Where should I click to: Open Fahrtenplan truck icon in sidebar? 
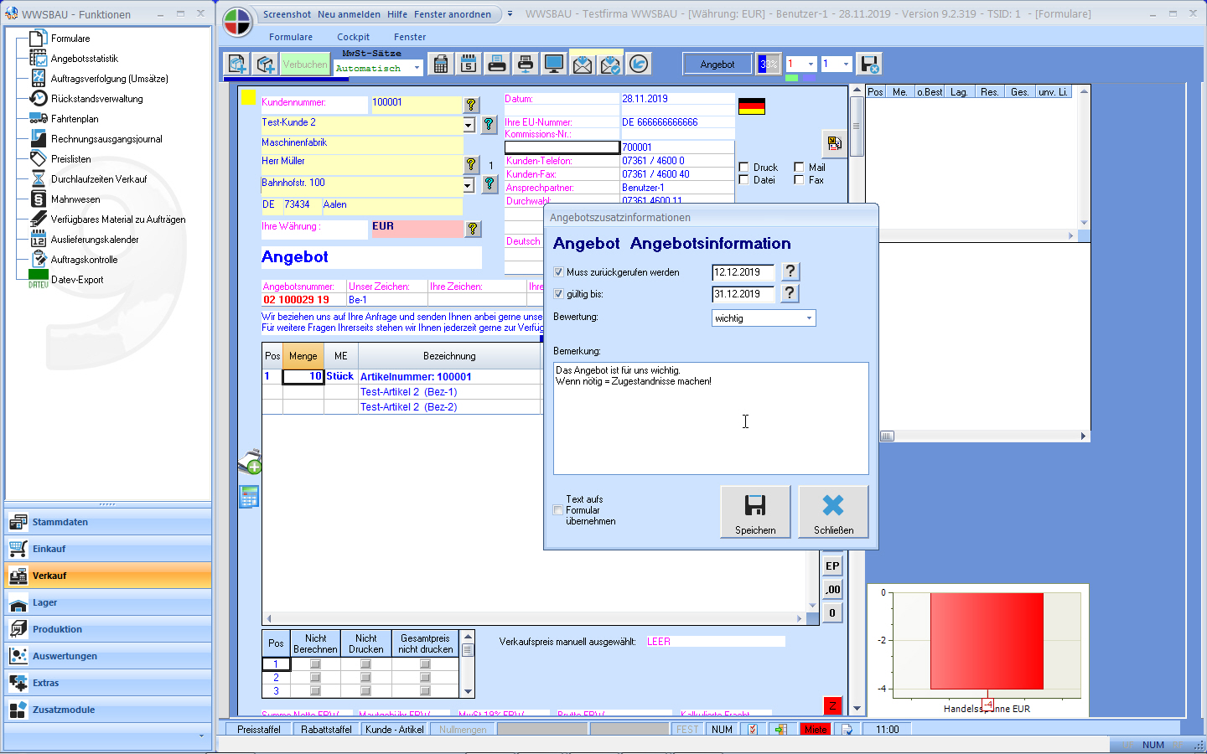(x=39, y=119)
